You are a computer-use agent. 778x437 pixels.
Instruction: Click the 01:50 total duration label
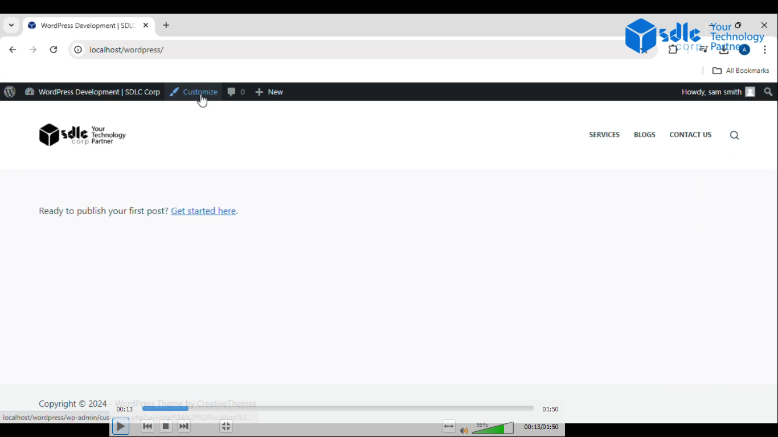(x=550, y=409)
